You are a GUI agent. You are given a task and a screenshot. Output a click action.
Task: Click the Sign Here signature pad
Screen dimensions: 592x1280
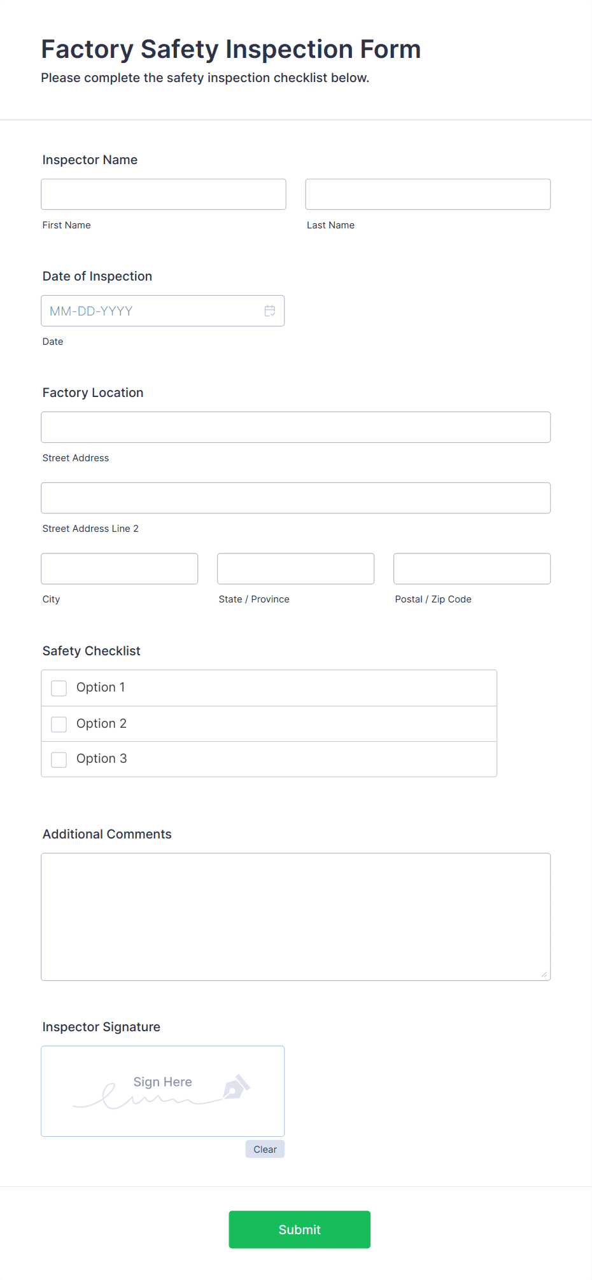point(162,1090)
